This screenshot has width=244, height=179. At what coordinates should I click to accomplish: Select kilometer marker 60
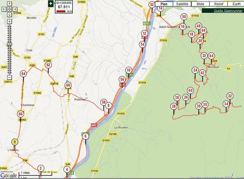[x=68, y=85]
